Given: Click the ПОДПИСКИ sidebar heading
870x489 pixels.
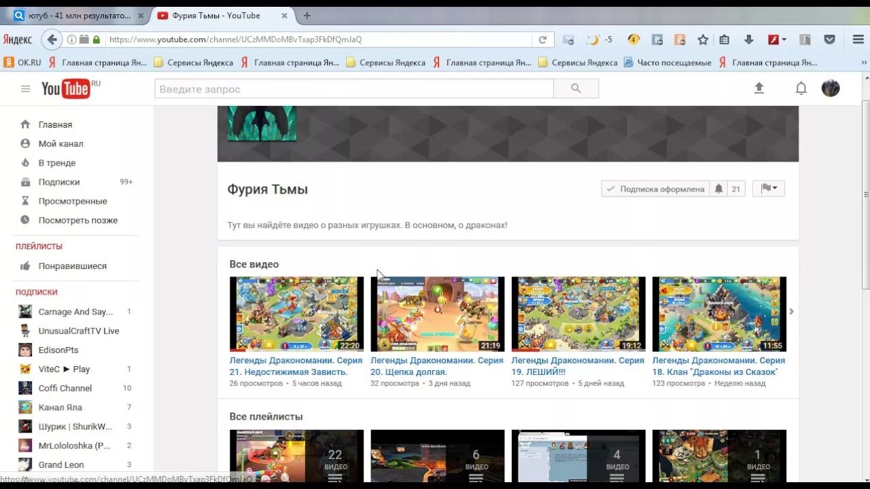Looking at the screenshot, I should tap(37, 292).
